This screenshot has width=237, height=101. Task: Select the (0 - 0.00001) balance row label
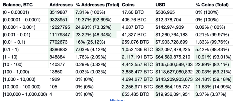[16, 12]
